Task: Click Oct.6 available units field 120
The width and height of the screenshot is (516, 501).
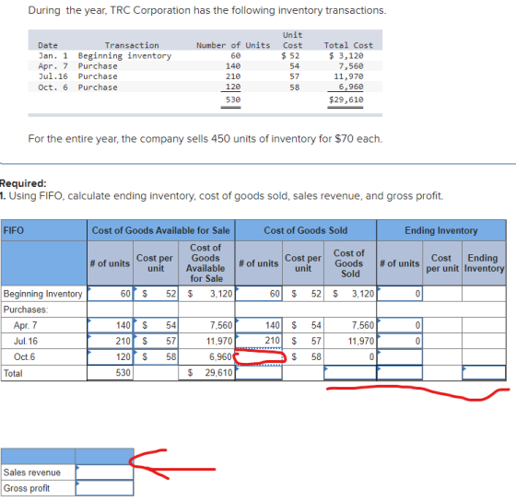Action: tap(110, 357)
